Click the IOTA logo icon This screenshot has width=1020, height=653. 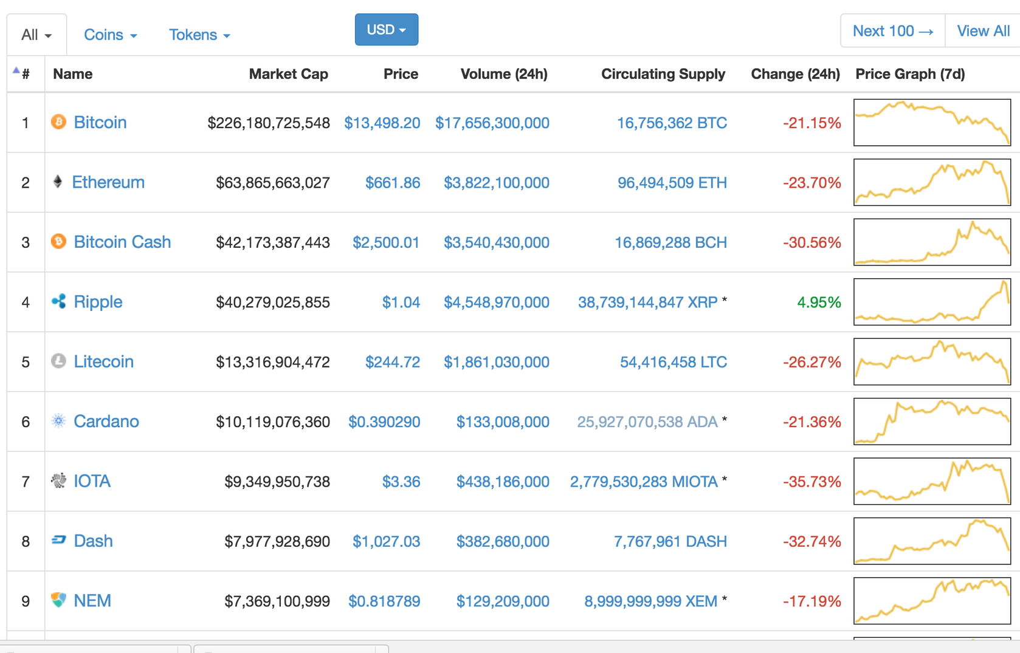58,480
